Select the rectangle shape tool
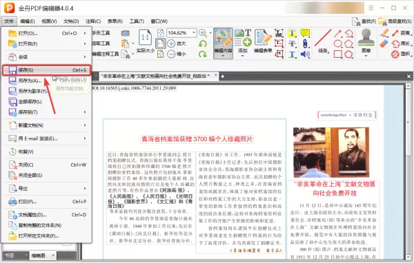This screenshot has height=263, width=414. point(338,54)
